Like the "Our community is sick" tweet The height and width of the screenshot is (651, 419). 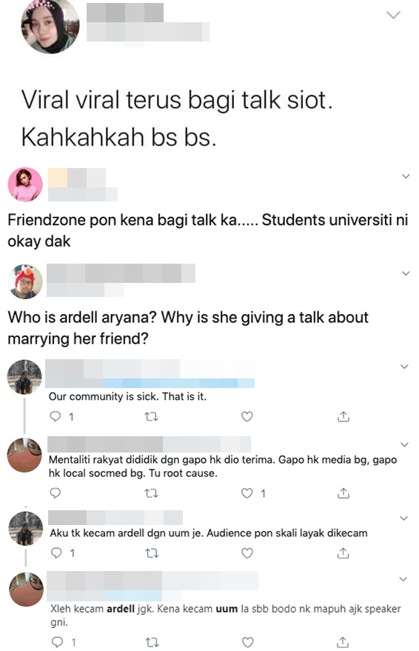click(247, 416)
